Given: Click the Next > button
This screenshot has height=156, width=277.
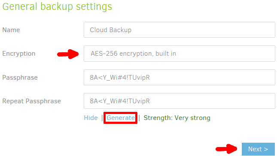Looking at the screenshot, I should pyautogui.click(x=258, y=149).
